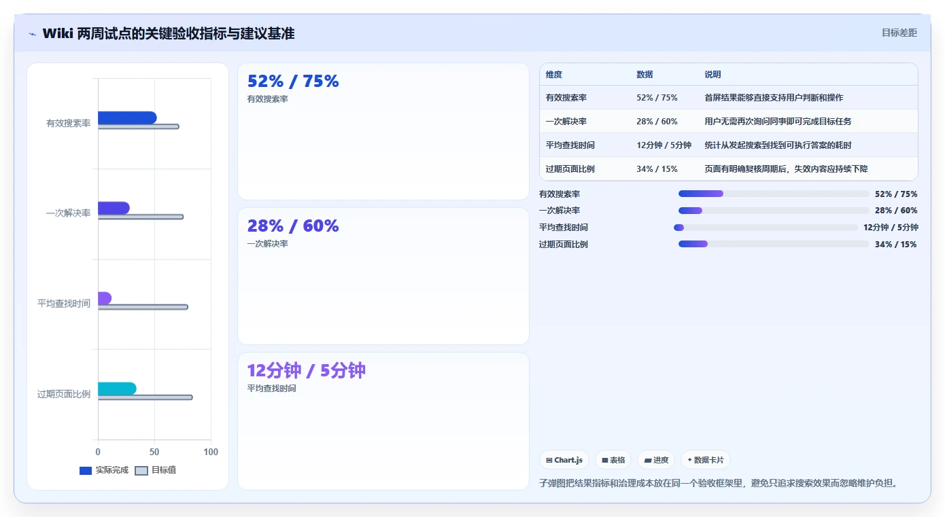Click the description '统计从发起搜索到找到可执行答案的耗时'
945x517 pixels.
pyautogui.click(x=778, y=145)
